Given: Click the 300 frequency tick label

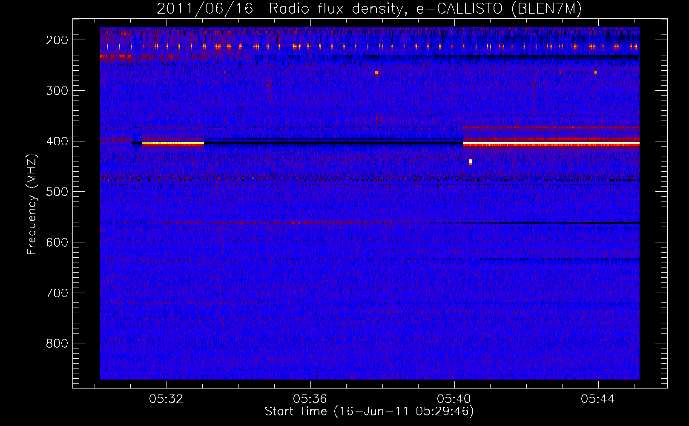Looking at the screenshot, I should coord(57,91).
